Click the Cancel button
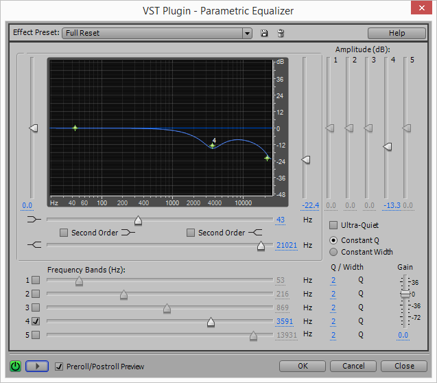 (x=353, y=366)
